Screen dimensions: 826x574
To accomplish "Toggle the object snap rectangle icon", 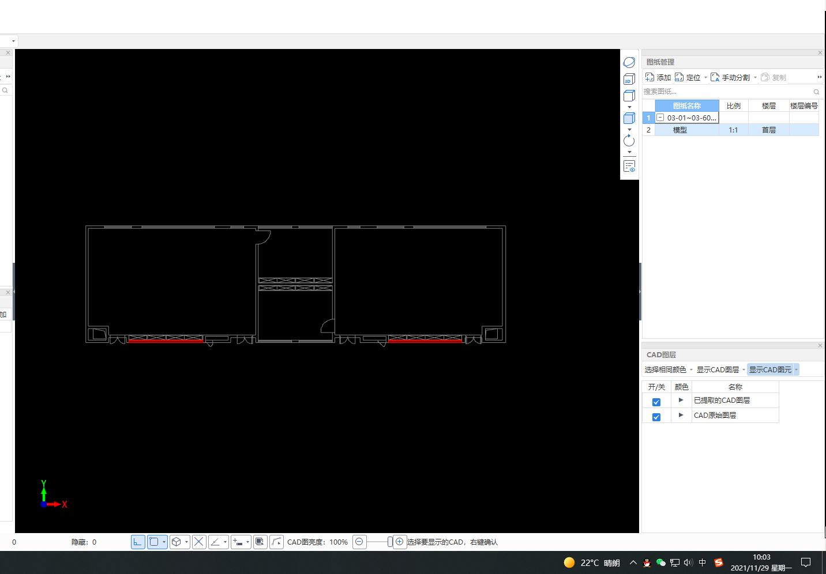I will pyautogui.click(x=154, y=542).
